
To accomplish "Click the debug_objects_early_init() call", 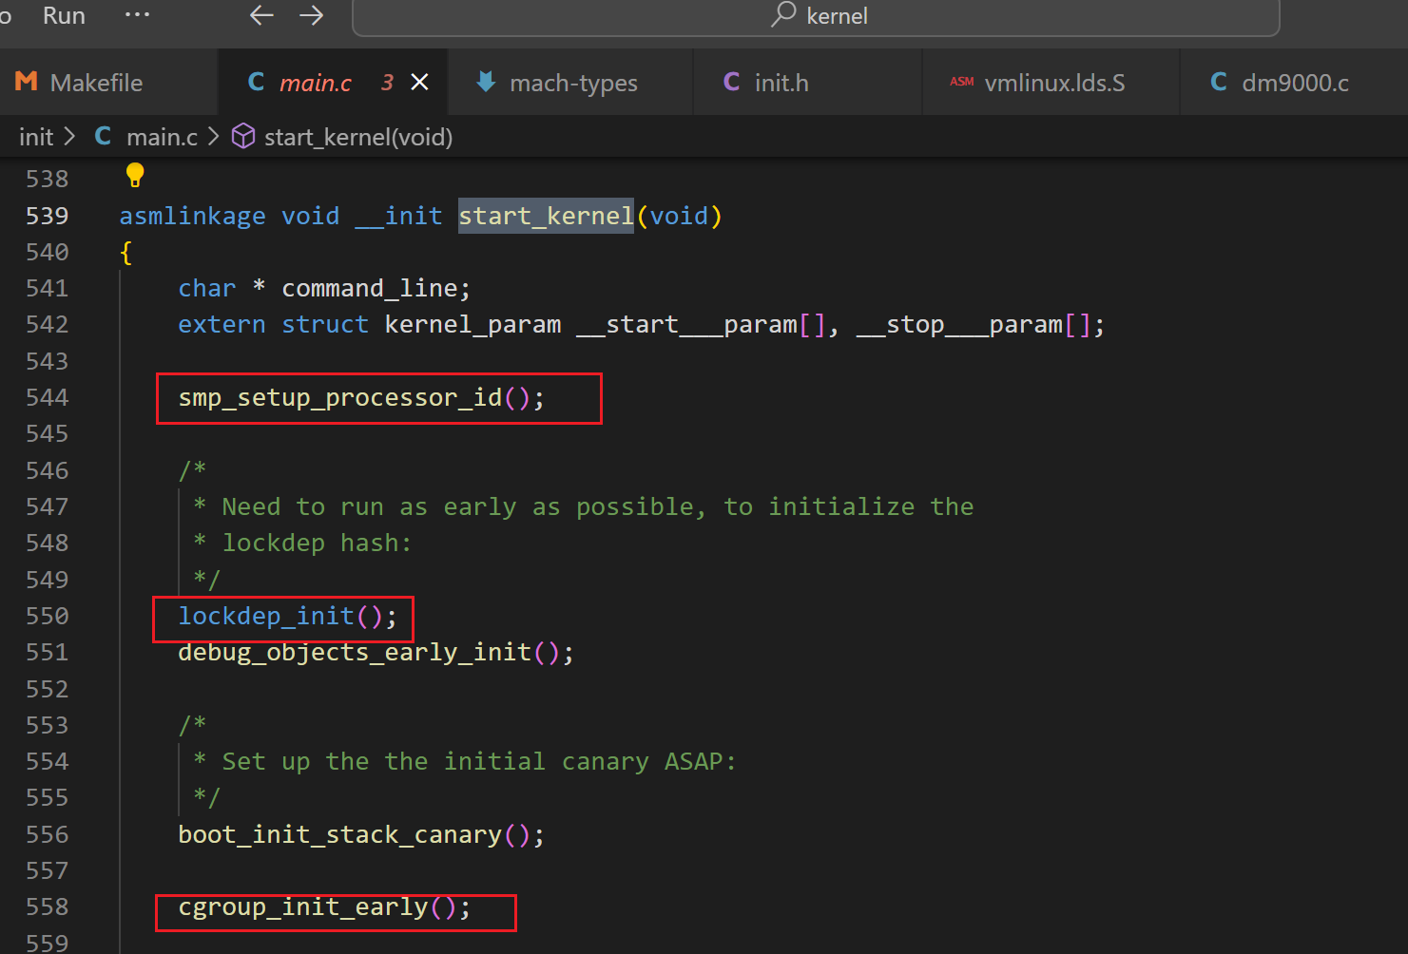I will click(x=376, y=653).
